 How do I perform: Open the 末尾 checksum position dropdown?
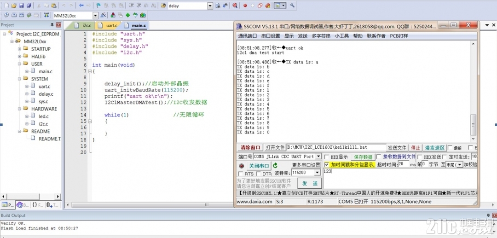tap(459, 165)
